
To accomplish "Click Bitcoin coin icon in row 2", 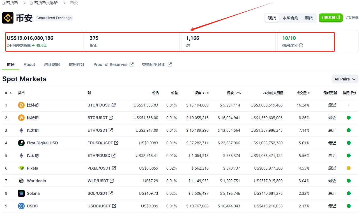I will [x=21, y=118].
